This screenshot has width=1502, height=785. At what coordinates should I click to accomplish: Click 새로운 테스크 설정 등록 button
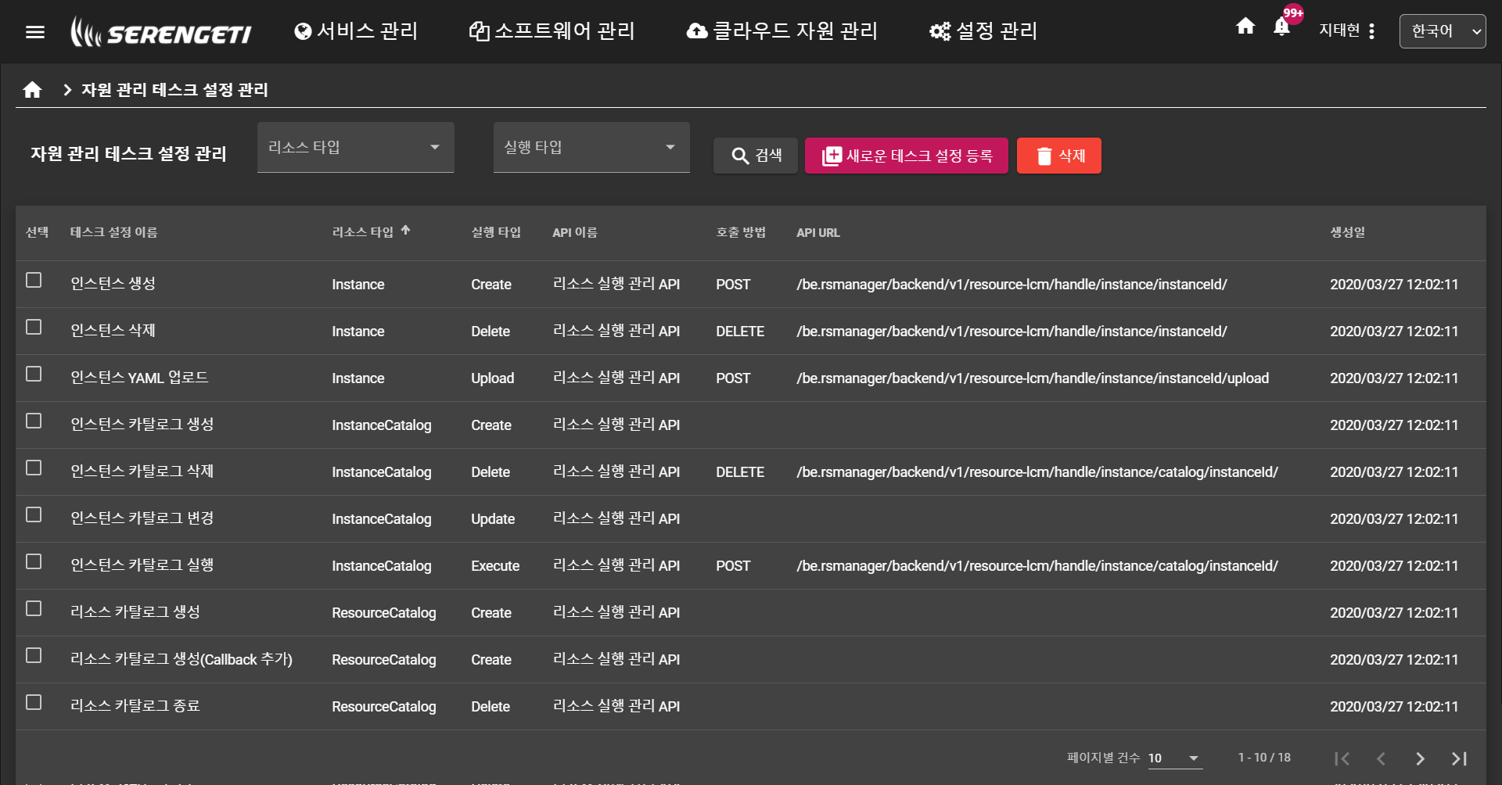click(906, 156)
